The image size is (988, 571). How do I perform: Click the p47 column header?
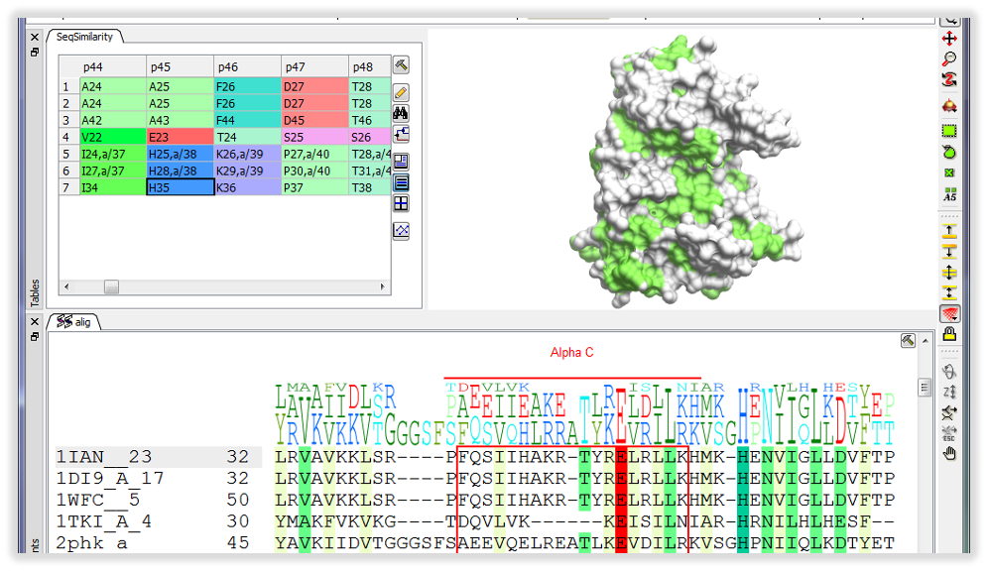pyautogui.click(x=315, y=66)
